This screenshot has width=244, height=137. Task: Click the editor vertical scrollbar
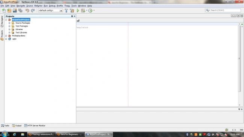click(x=239, y=59)
